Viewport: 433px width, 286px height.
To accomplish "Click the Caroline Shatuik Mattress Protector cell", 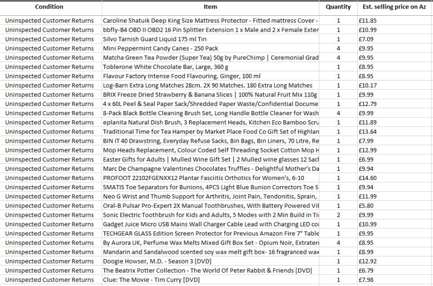I will point(210,21).
